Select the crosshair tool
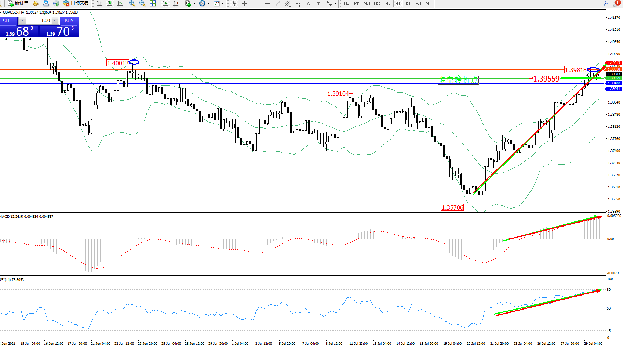Screen dimensions: 623x347 click(x=244, y=3)
